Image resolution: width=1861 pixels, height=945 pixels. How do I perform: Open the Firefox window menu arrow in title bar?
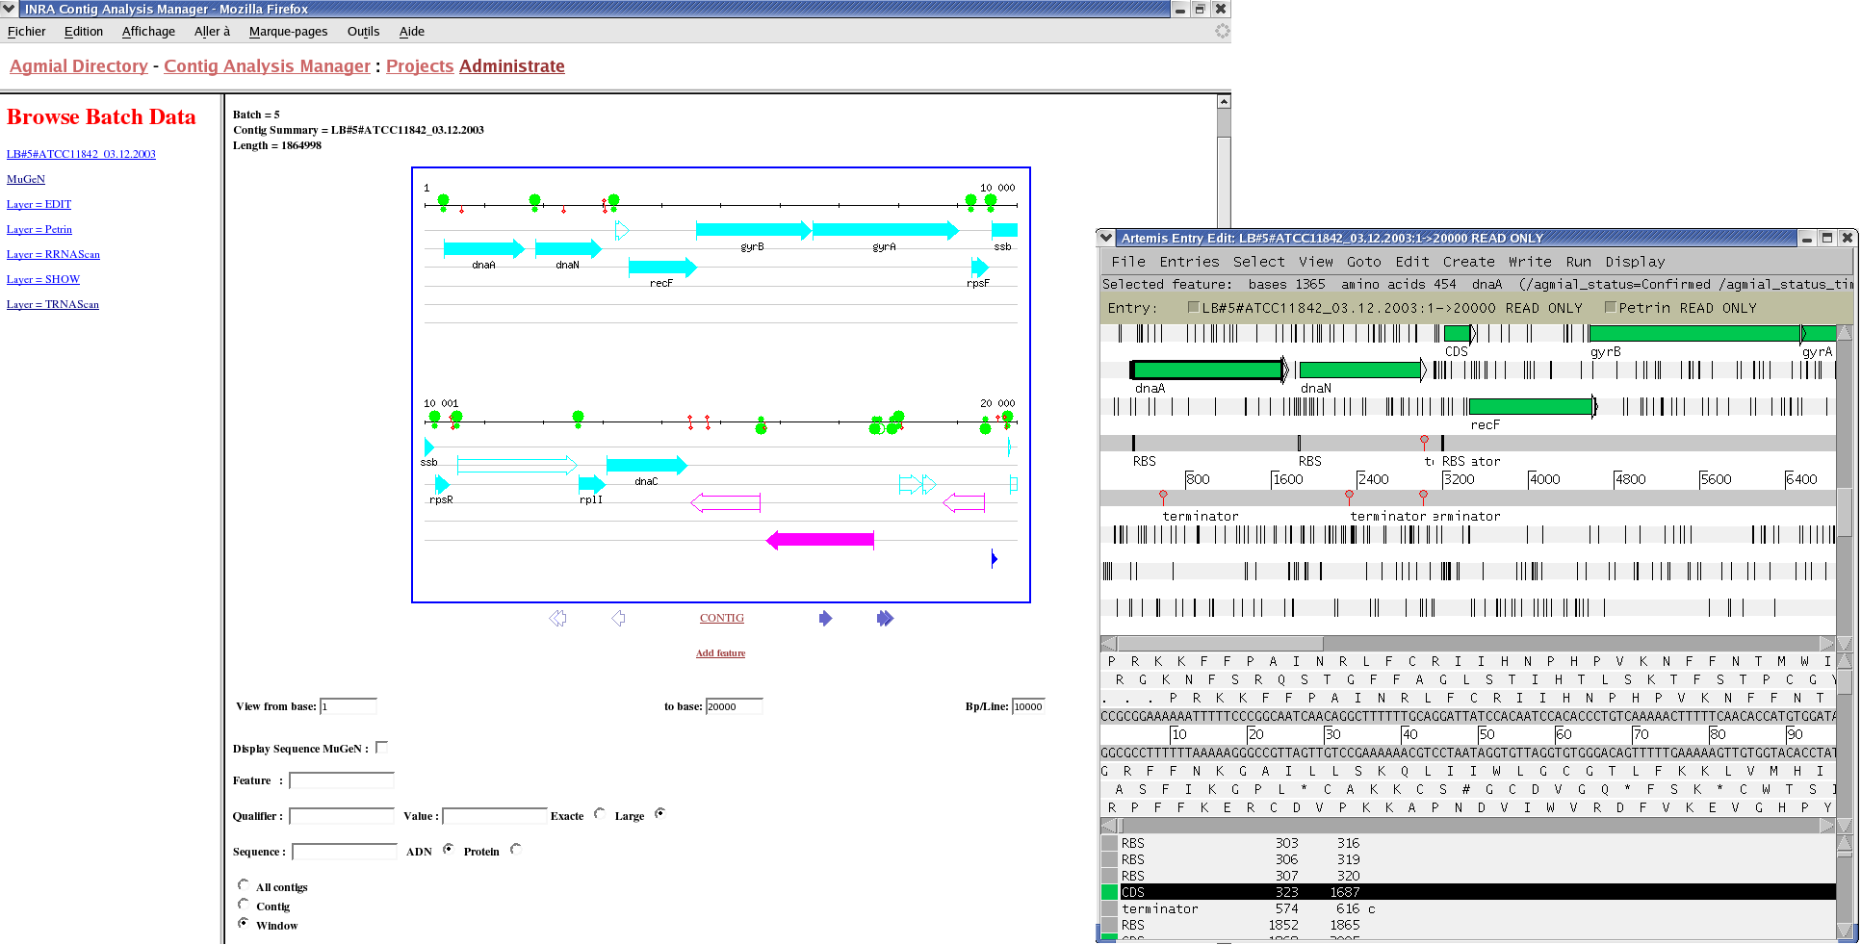(9, 9)
